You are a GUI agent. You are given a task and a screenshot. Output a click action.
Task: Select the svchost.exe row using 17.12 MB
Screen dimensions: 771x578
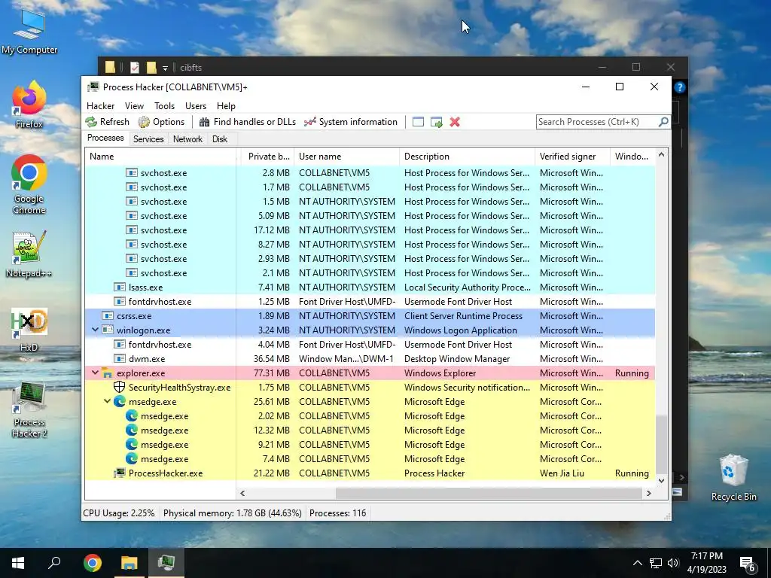click(x=370, y=230)
